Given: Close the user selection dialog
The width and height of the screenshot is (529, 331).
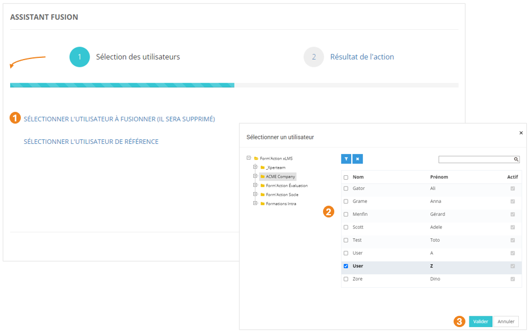Looking at the screenshot, I should tap(521, 133).
